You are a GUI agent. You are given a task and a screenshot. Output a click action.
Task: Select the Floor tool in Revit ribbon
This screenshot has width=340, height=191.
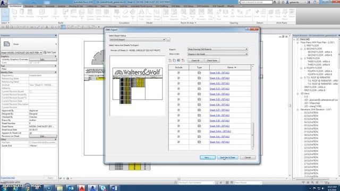pyautogui.click(x=81, y=14)
